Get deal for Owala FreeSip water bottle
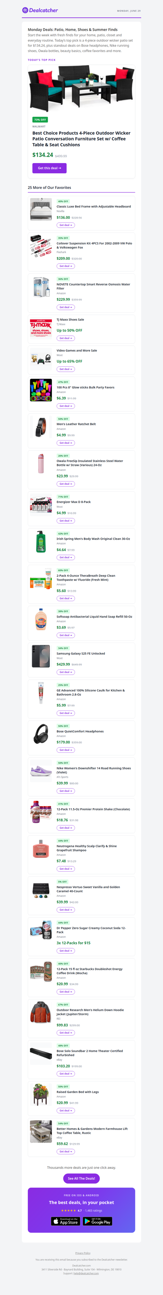 click(x=66, y=484)
